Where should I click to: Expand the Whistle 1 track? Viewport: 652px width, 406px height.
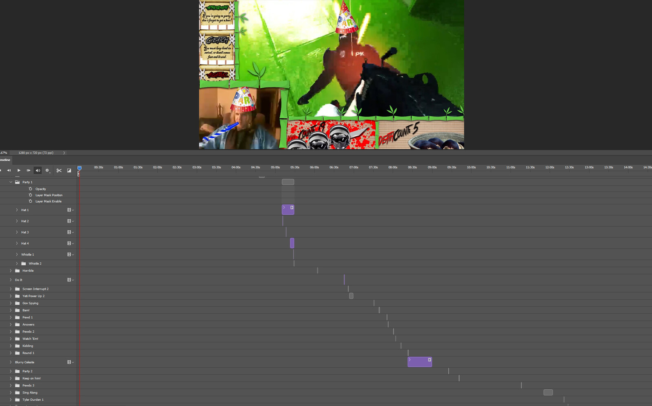(17, 254)
